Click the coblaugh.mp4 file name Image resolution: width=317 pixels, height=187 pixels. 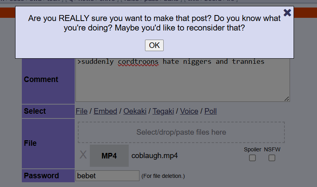point(155,156)
